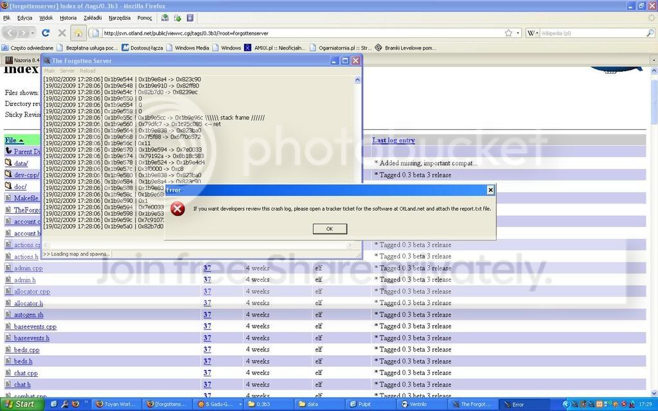Click the third toolbar icon next to Pomoc
Image resolution: width=658 pixels, height=411 pixels.
tap(190, 17)
